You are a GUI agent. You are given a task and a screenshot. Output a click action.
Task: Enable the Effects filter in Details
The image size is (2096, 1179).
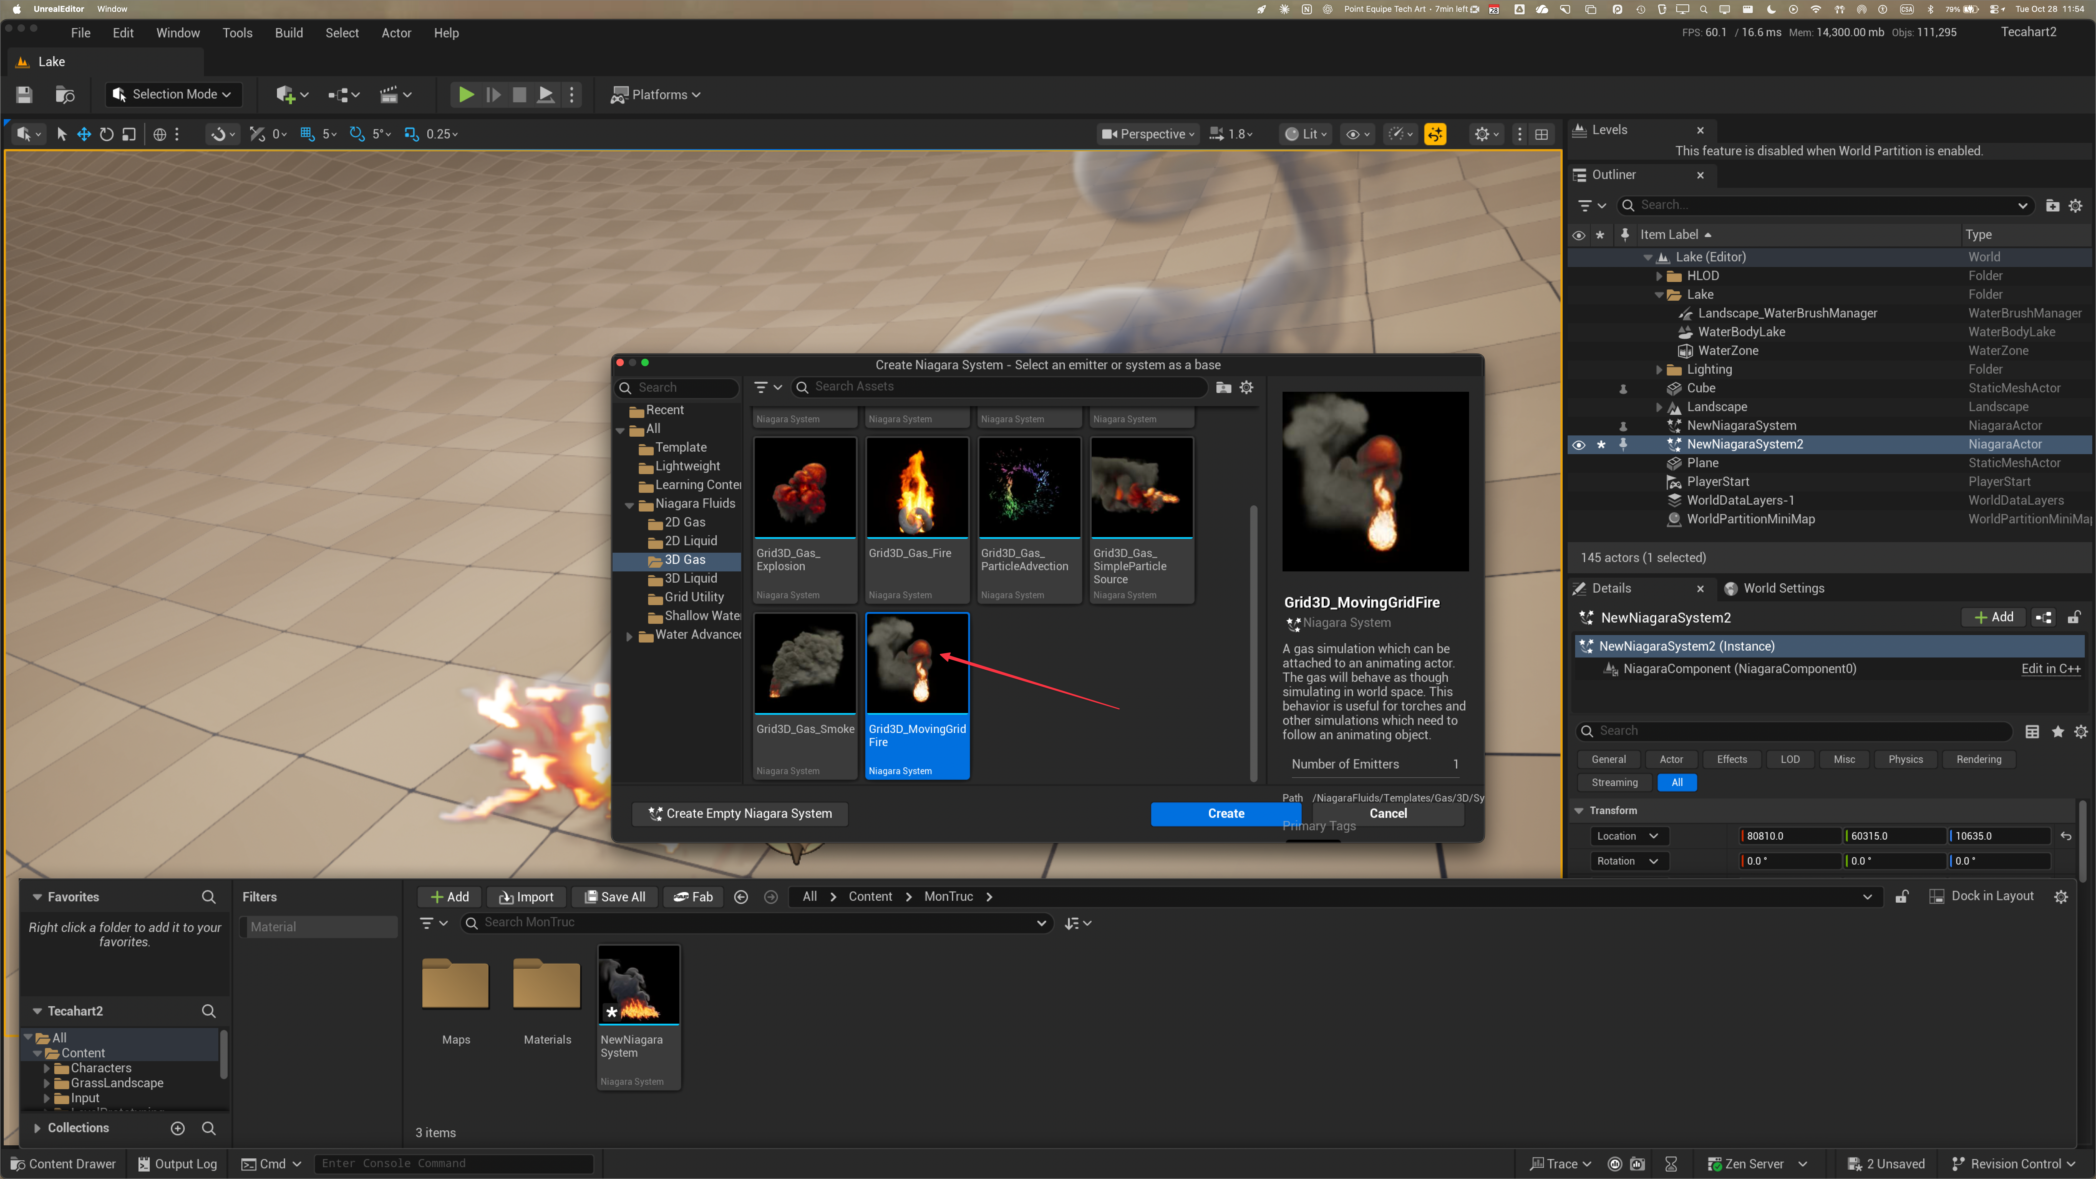point(1731,759)
